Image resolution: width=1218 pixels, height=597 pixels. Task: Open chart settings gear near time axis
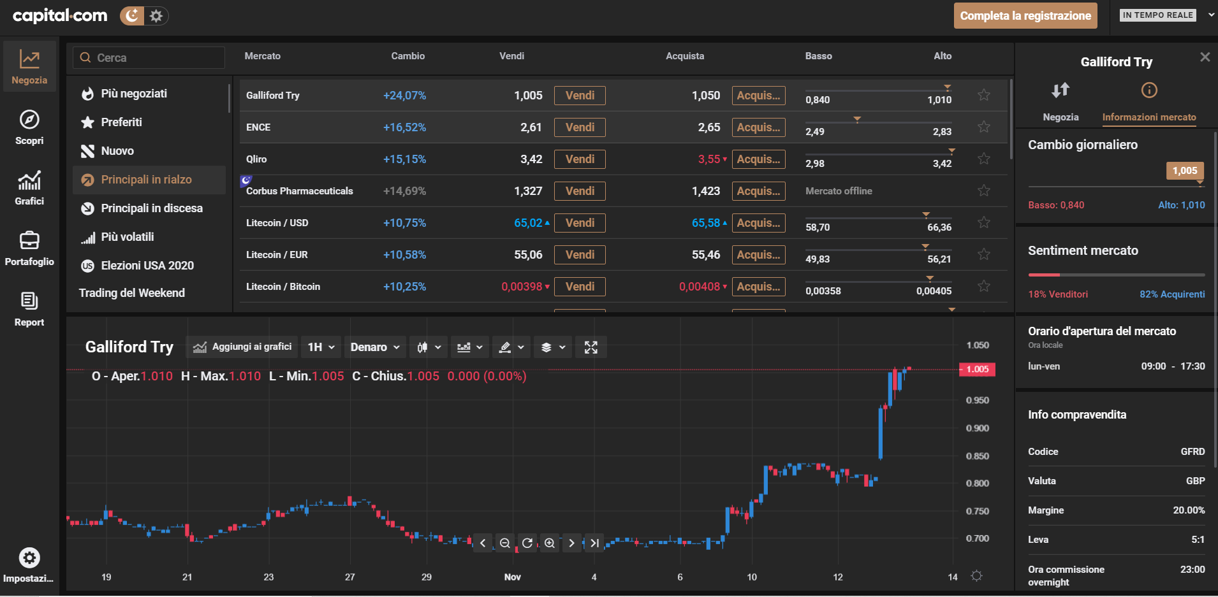pyautogui.click(x=976, y=576)
